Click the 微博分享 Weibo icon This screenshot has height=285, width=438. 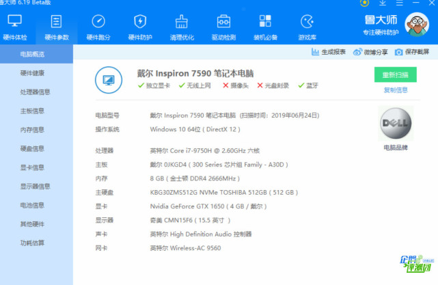[357, 52]
